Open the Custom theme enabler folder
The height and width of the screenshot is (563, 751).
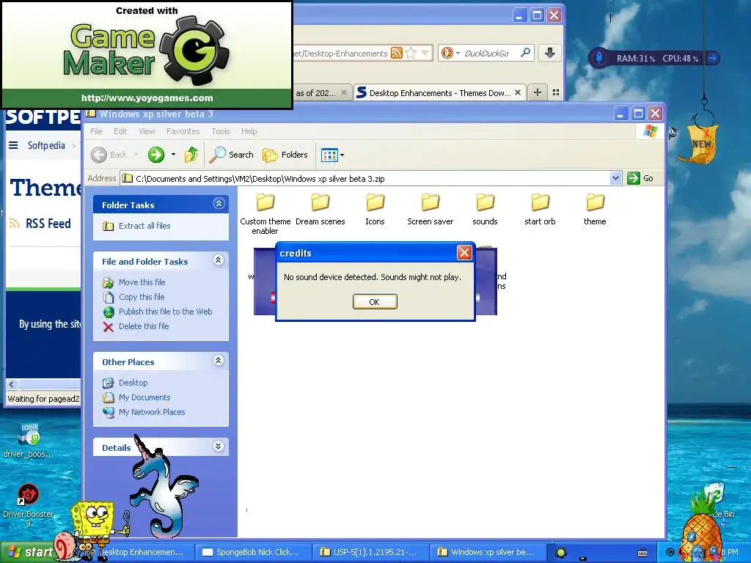(x=265, y=213)
